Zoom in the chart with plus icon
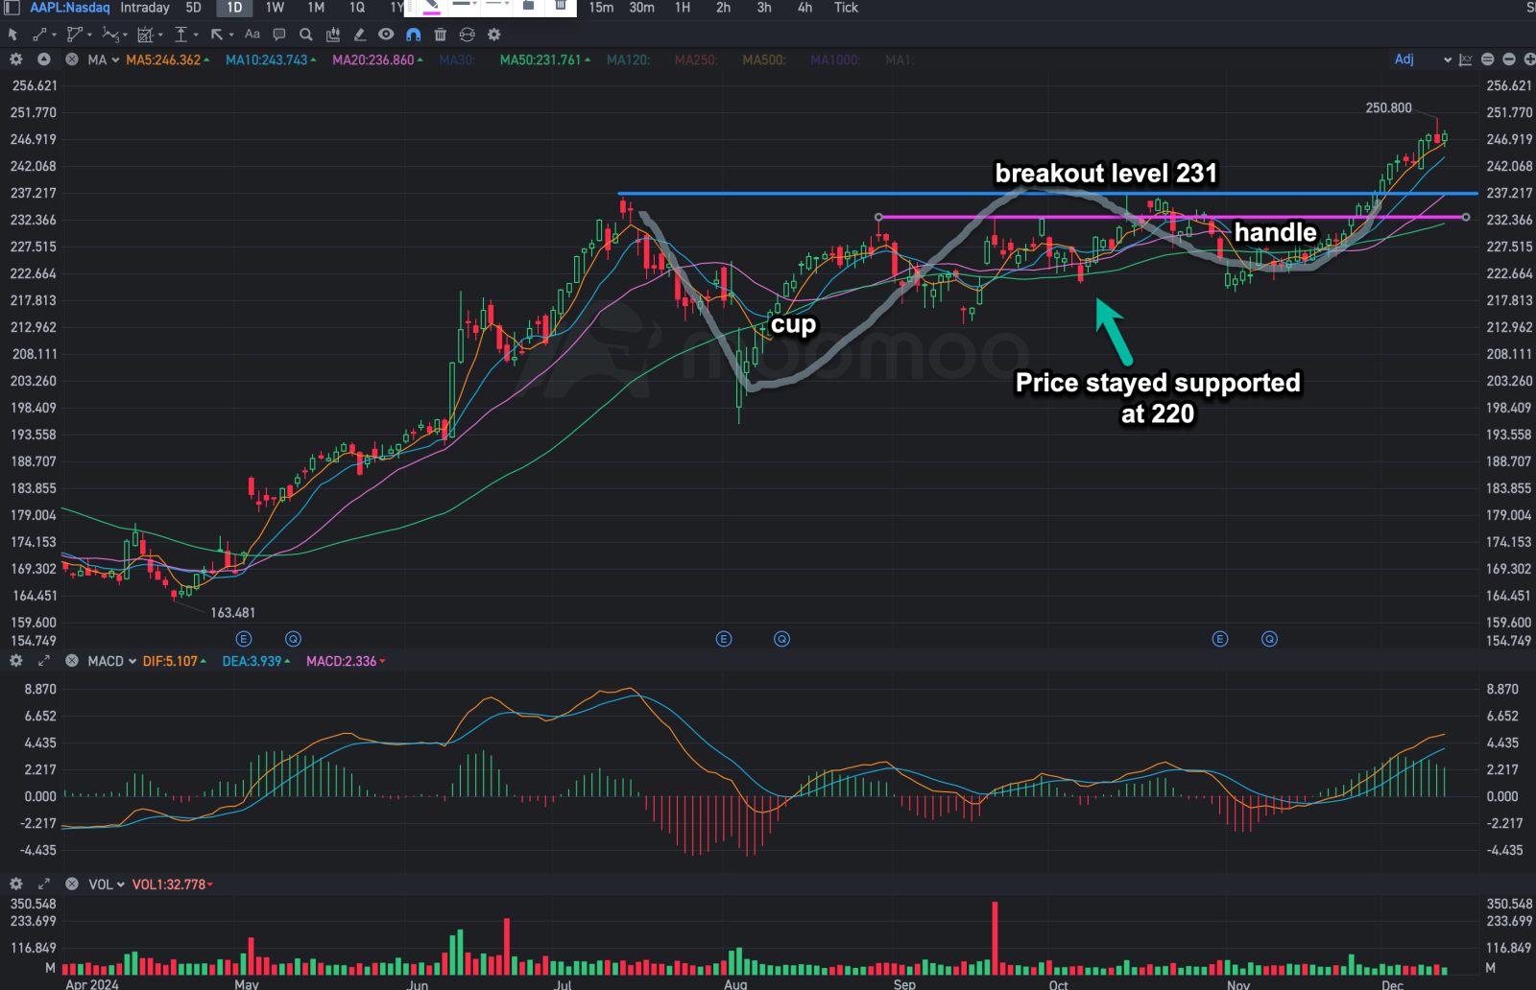Screen dimensions: 1536x990 click(1529, 59)
